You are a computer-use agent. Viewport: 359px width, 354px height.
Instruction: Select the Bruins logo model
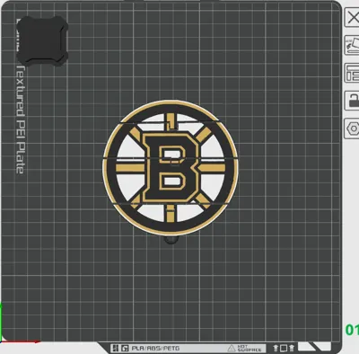[170, 168]
